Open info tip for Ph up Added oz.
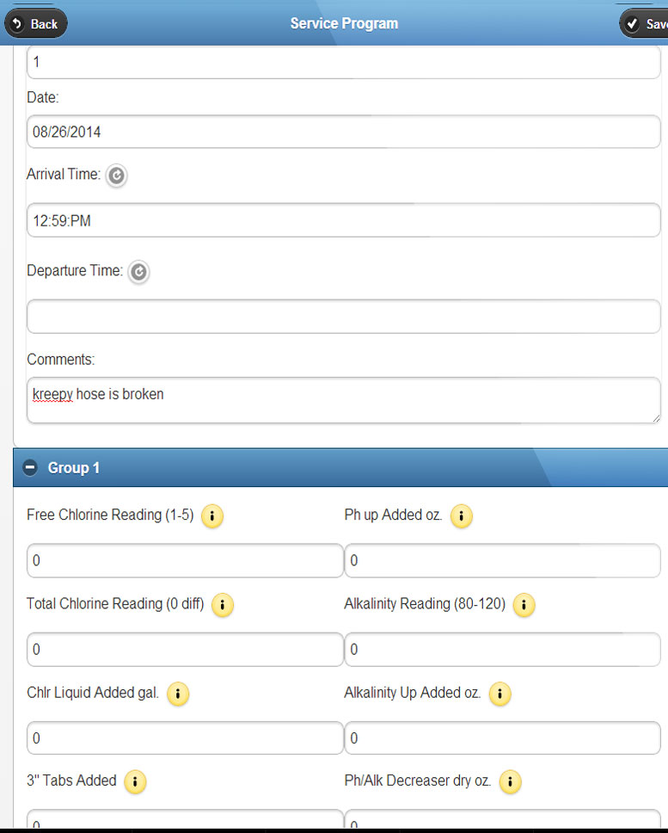668x833 pixels. (x=461, y=516)
